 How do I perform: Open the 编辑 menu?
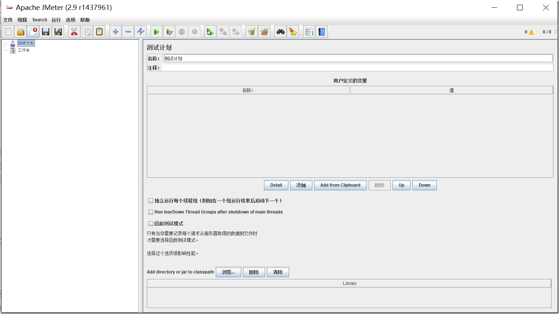22,20
